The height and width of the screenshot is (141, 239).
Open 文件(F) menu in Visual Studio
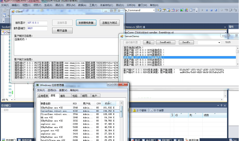click(x=5, y=5)
